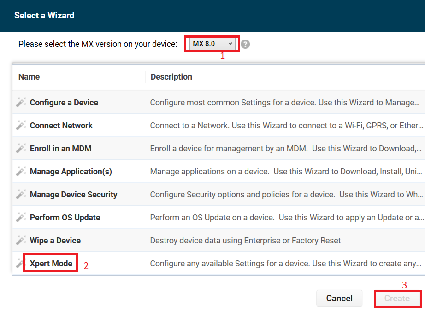Click the Create button
Viewport: 425px width, 311px height.
(397, 299)
